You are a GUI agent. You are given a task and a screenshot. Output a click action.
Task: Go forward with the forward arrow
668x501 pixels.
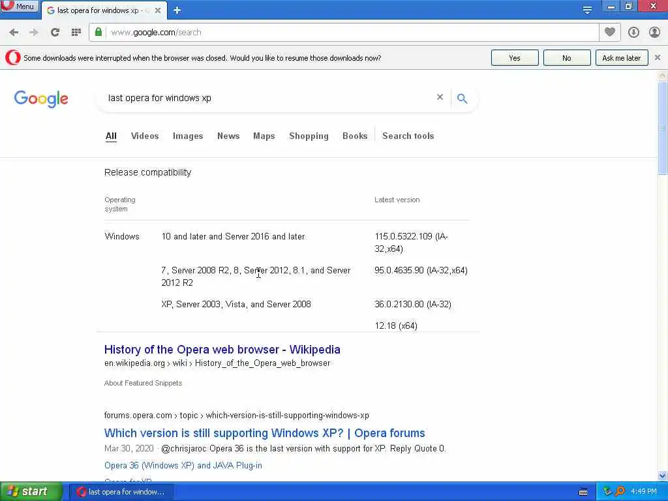coord(34,33)
